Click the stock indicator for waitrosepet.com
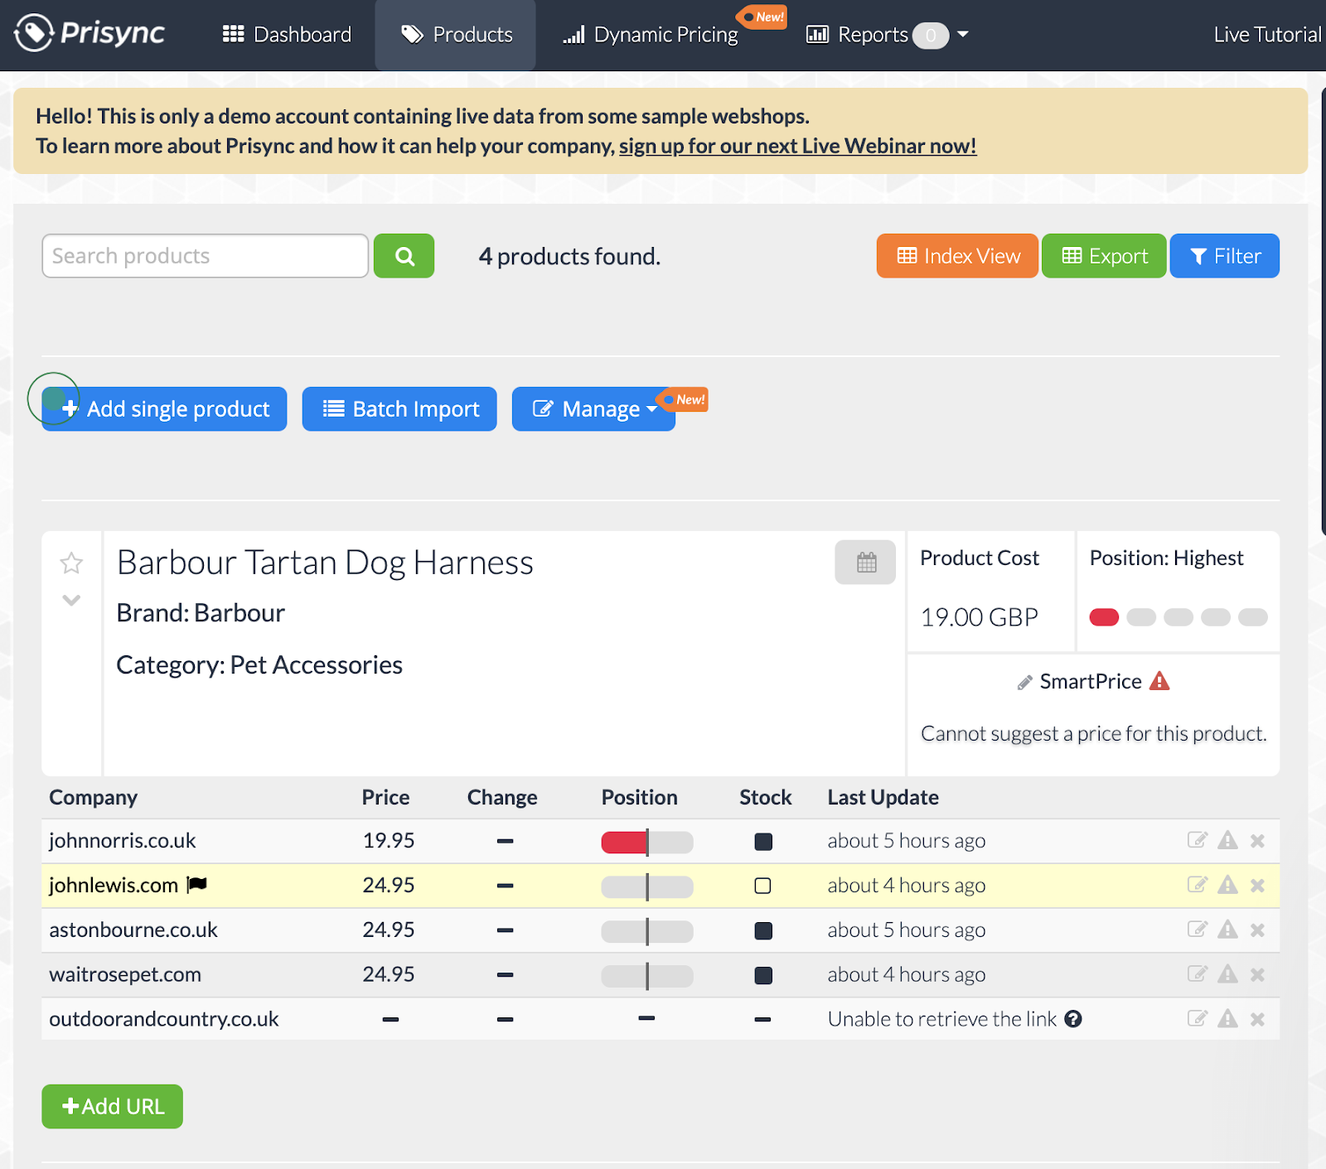Image resolution: width=1326 pixels, height=1169 pixels. click(763, 976)
